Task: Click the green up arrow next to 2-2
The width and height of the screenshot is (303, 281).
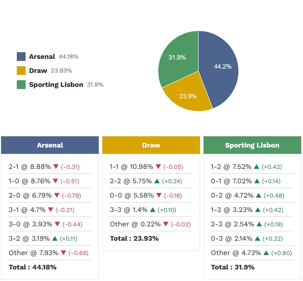Action: pos(157,181)
